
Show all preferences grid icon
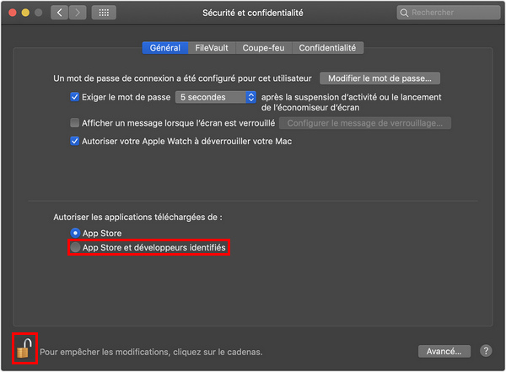point(104,13)
